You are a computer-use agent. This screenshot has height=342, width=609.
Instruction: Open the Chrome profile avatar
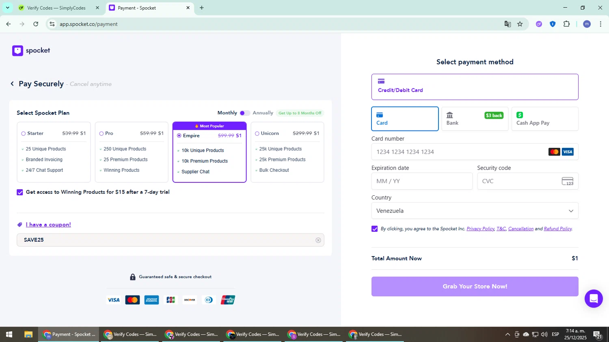587,24
